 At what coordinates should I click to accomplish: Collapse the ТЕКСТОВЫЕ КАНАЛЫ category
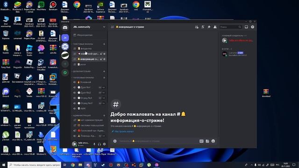click(x=83, y=44)
